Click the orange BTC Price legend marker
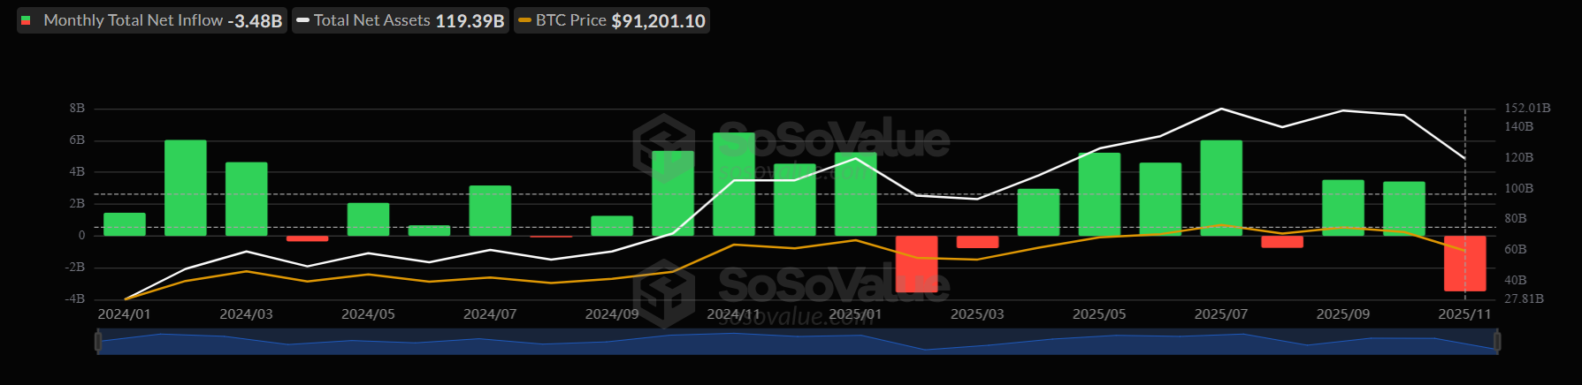Image resolution: width=1582 pixels, height=385 pixels. [524, 20]
